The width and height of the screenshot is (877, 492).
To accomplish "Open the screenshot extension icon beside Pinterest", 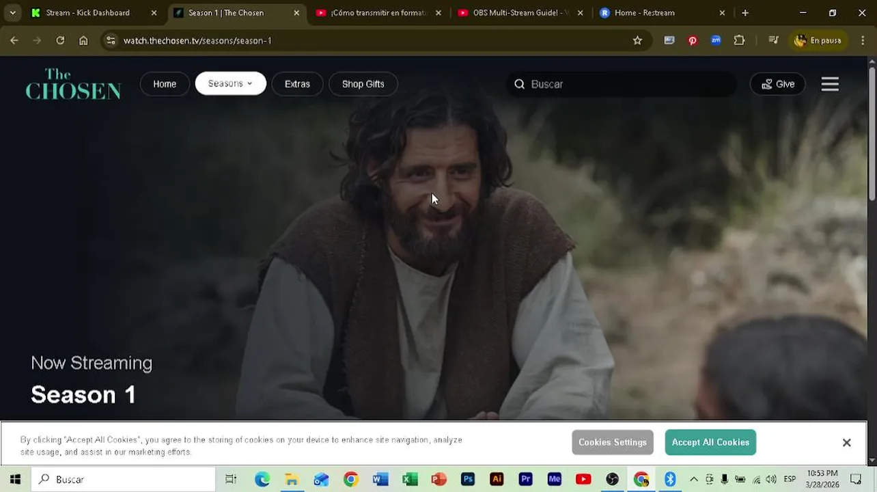I will pos(669,40).
